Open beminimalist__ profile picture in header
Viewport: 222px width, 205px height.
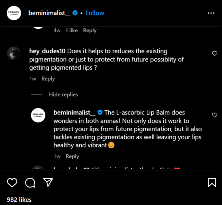pyautogui.click(x=14, y=13)
